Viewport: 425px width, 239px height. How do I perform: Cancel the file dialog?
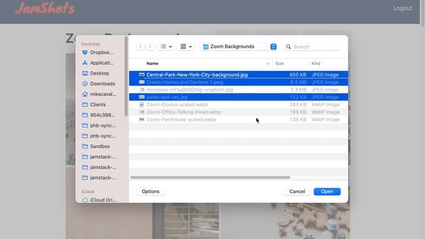(297, 192)
